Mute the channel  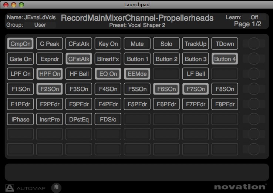pos(137,44)
